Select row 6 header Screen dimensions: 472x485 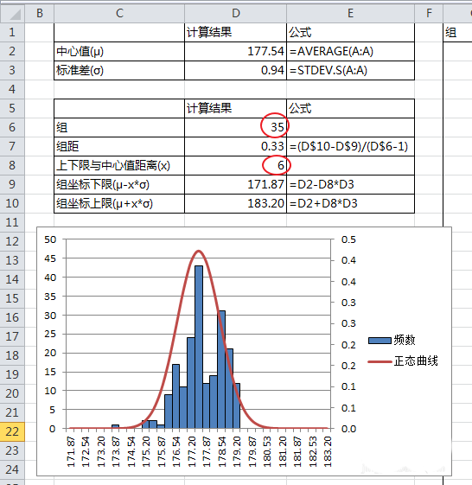click(12, 127)
